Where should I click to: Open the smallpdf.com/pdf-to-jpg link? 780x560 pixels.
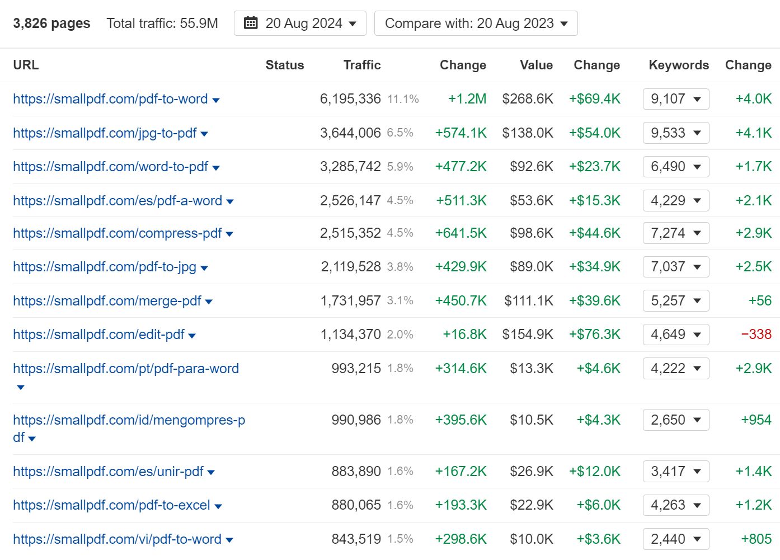point(105,267)
